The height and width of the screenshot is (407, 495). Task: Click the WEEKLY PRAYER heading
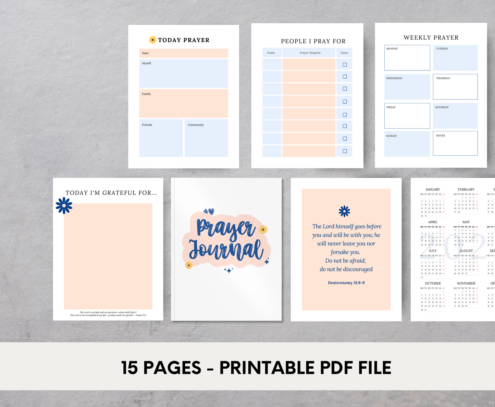(431, 38)
